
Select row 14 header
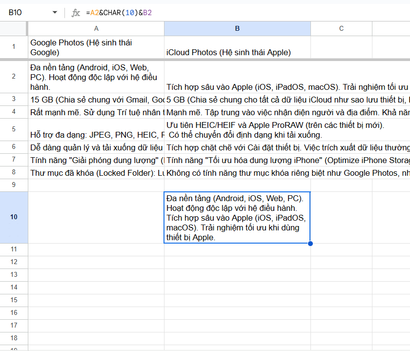click(14, 288)
